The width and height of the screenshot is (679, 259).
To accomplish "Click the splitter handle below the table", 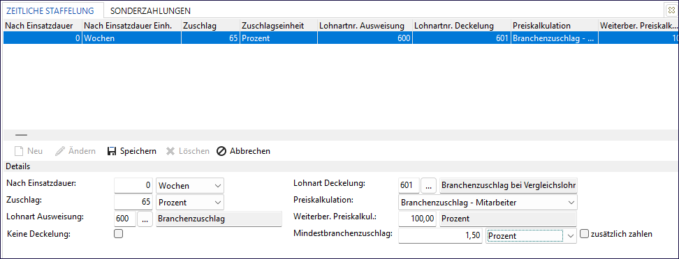I will click(x=21, y=135).
